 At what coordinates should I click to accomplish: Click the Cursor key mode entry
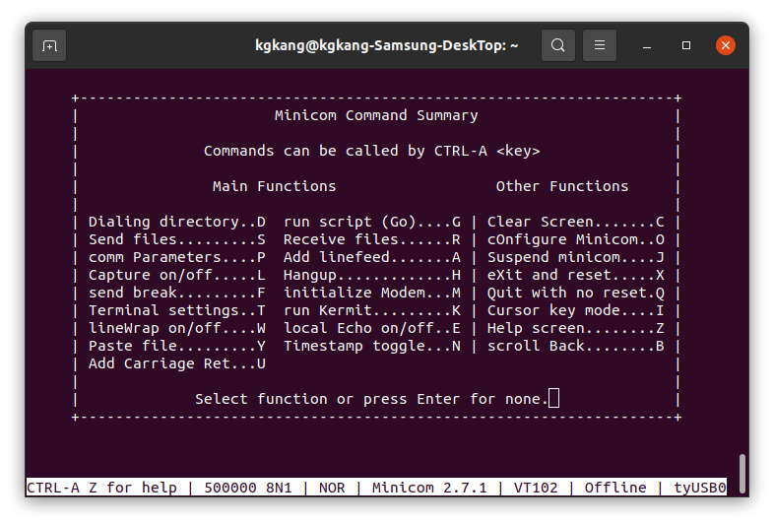(575, 310)
